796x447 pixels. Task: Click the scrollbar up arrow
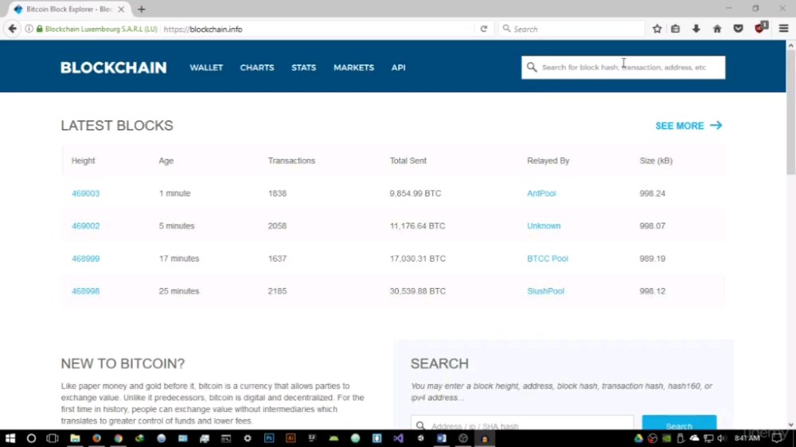coord(791,45)
